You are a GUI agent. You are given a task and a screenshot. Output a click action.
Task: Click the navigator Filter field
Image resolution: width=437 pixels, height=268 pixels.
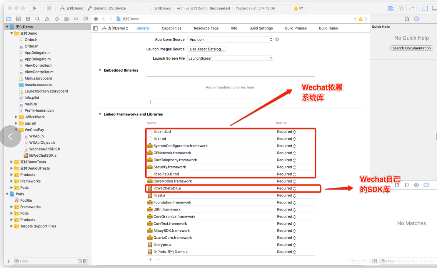45,261
